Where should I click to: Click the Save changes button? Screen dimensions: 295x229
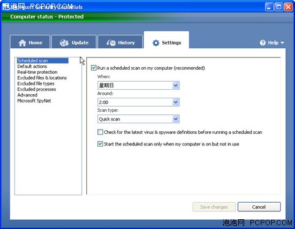[x=214, y=207]
